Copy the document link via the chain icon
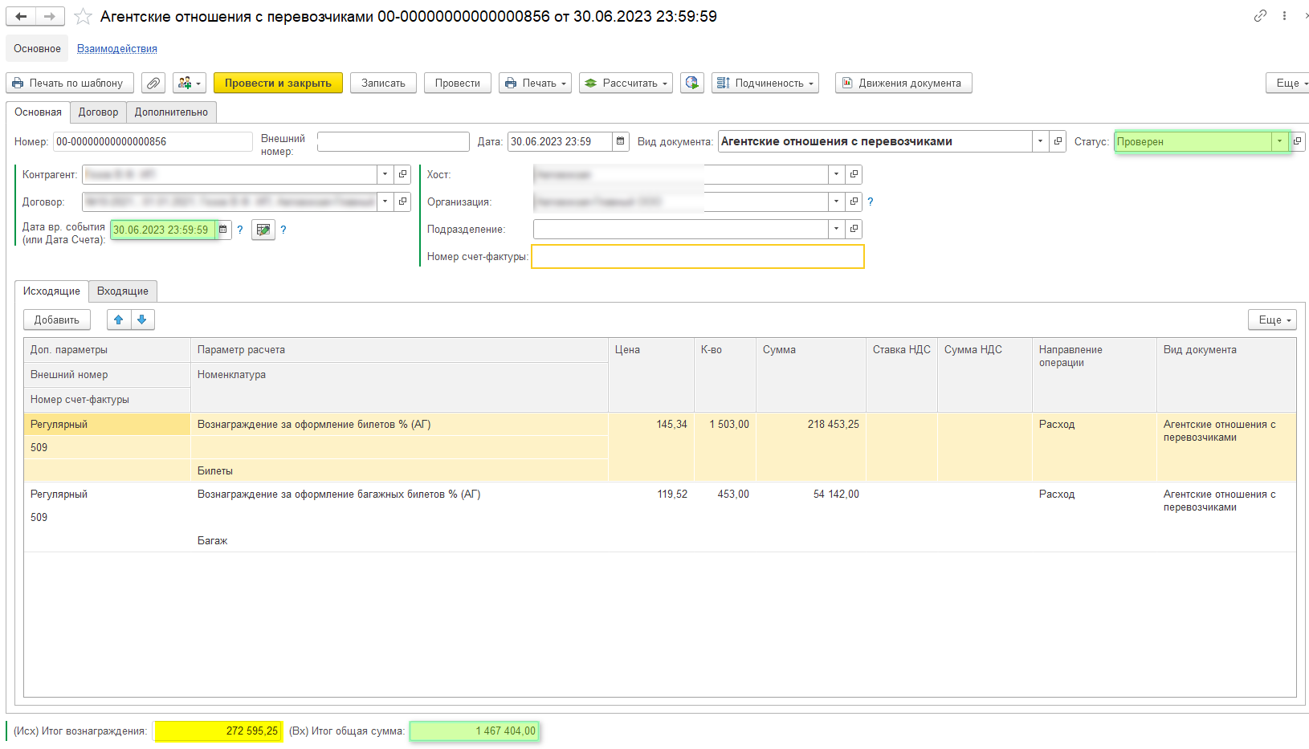This screenshot has width=1309, height=749. pyautogui.click(x=1260, y=16)
